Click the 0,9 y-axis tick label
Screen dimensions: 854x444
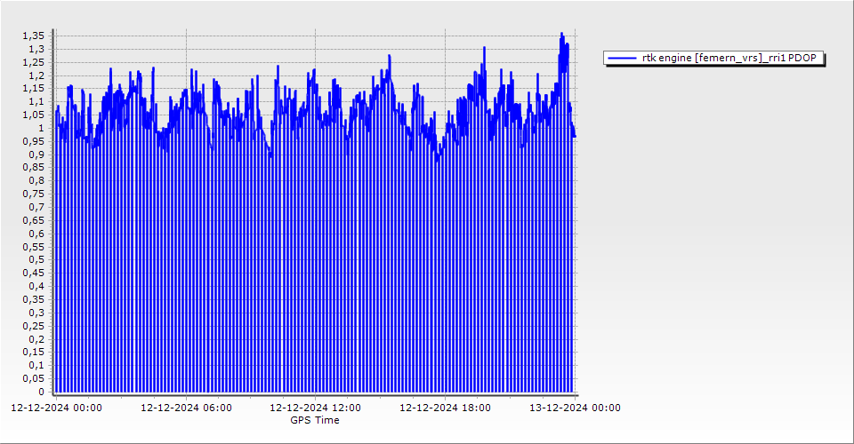pos(36,155)
